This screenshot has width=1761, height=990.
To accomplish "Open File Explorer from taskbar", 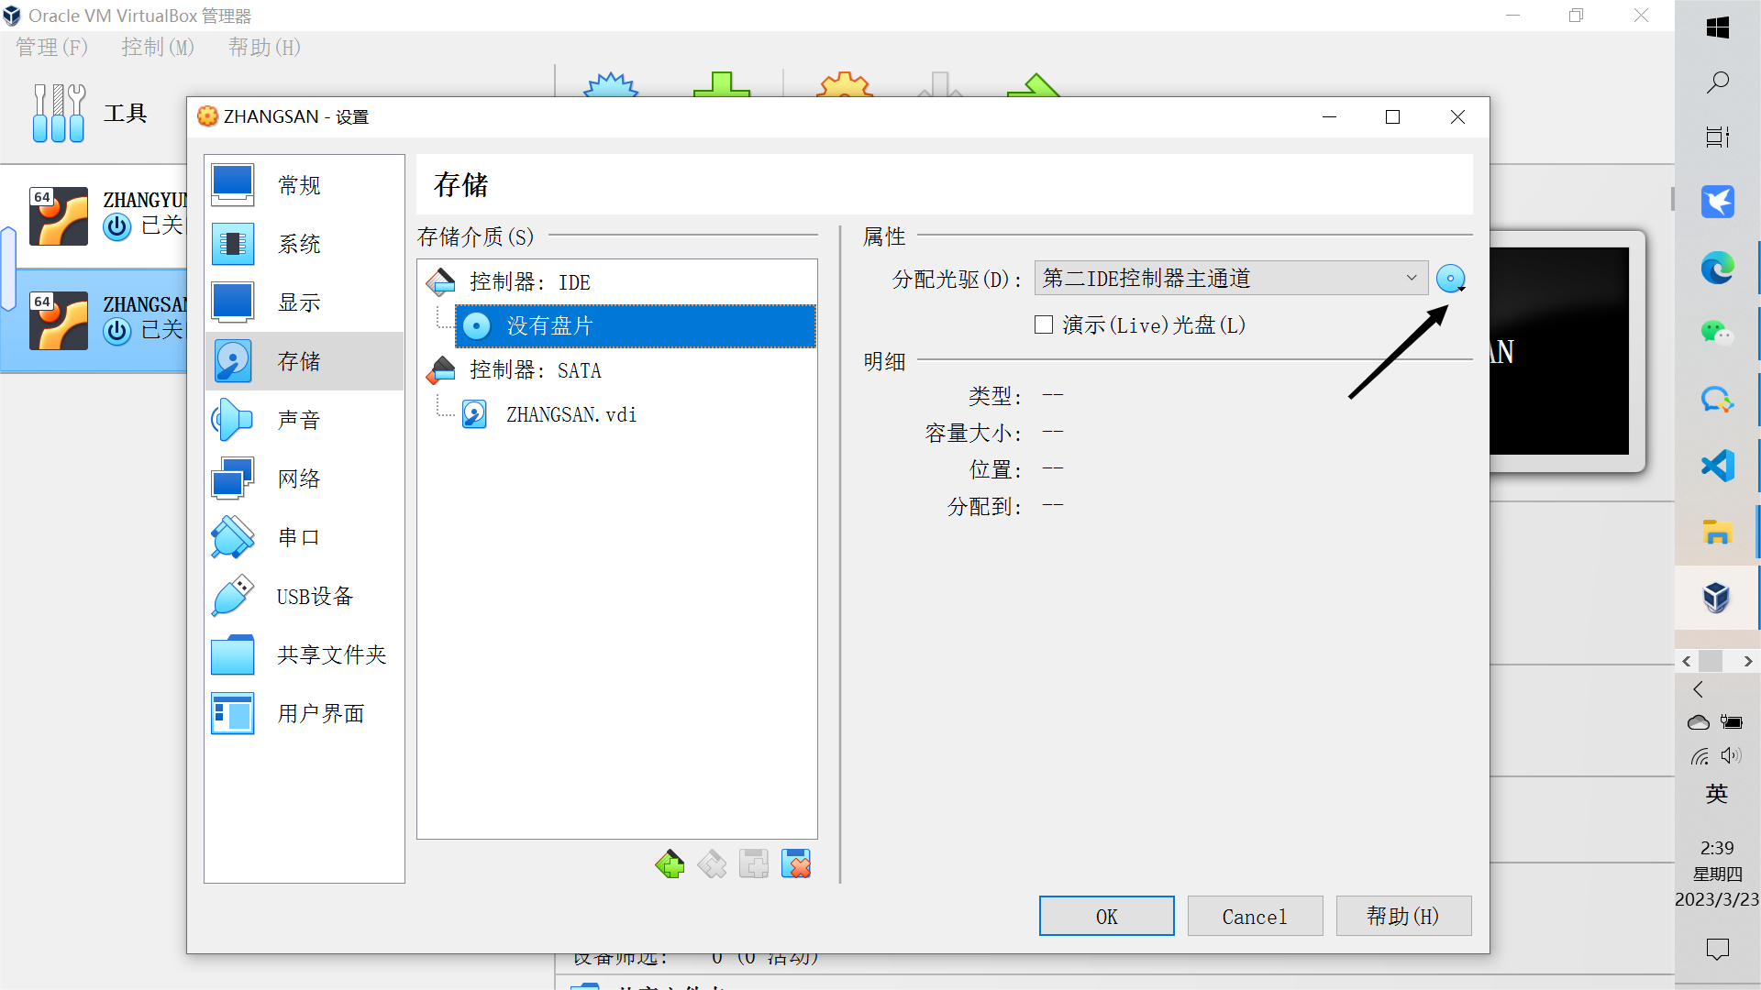I will pos(1717,532).
